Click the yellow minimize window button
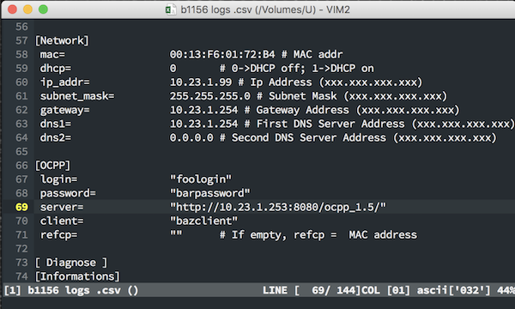Image resolution: width=515 pixels, height=309 pixels. coord(28,9)
